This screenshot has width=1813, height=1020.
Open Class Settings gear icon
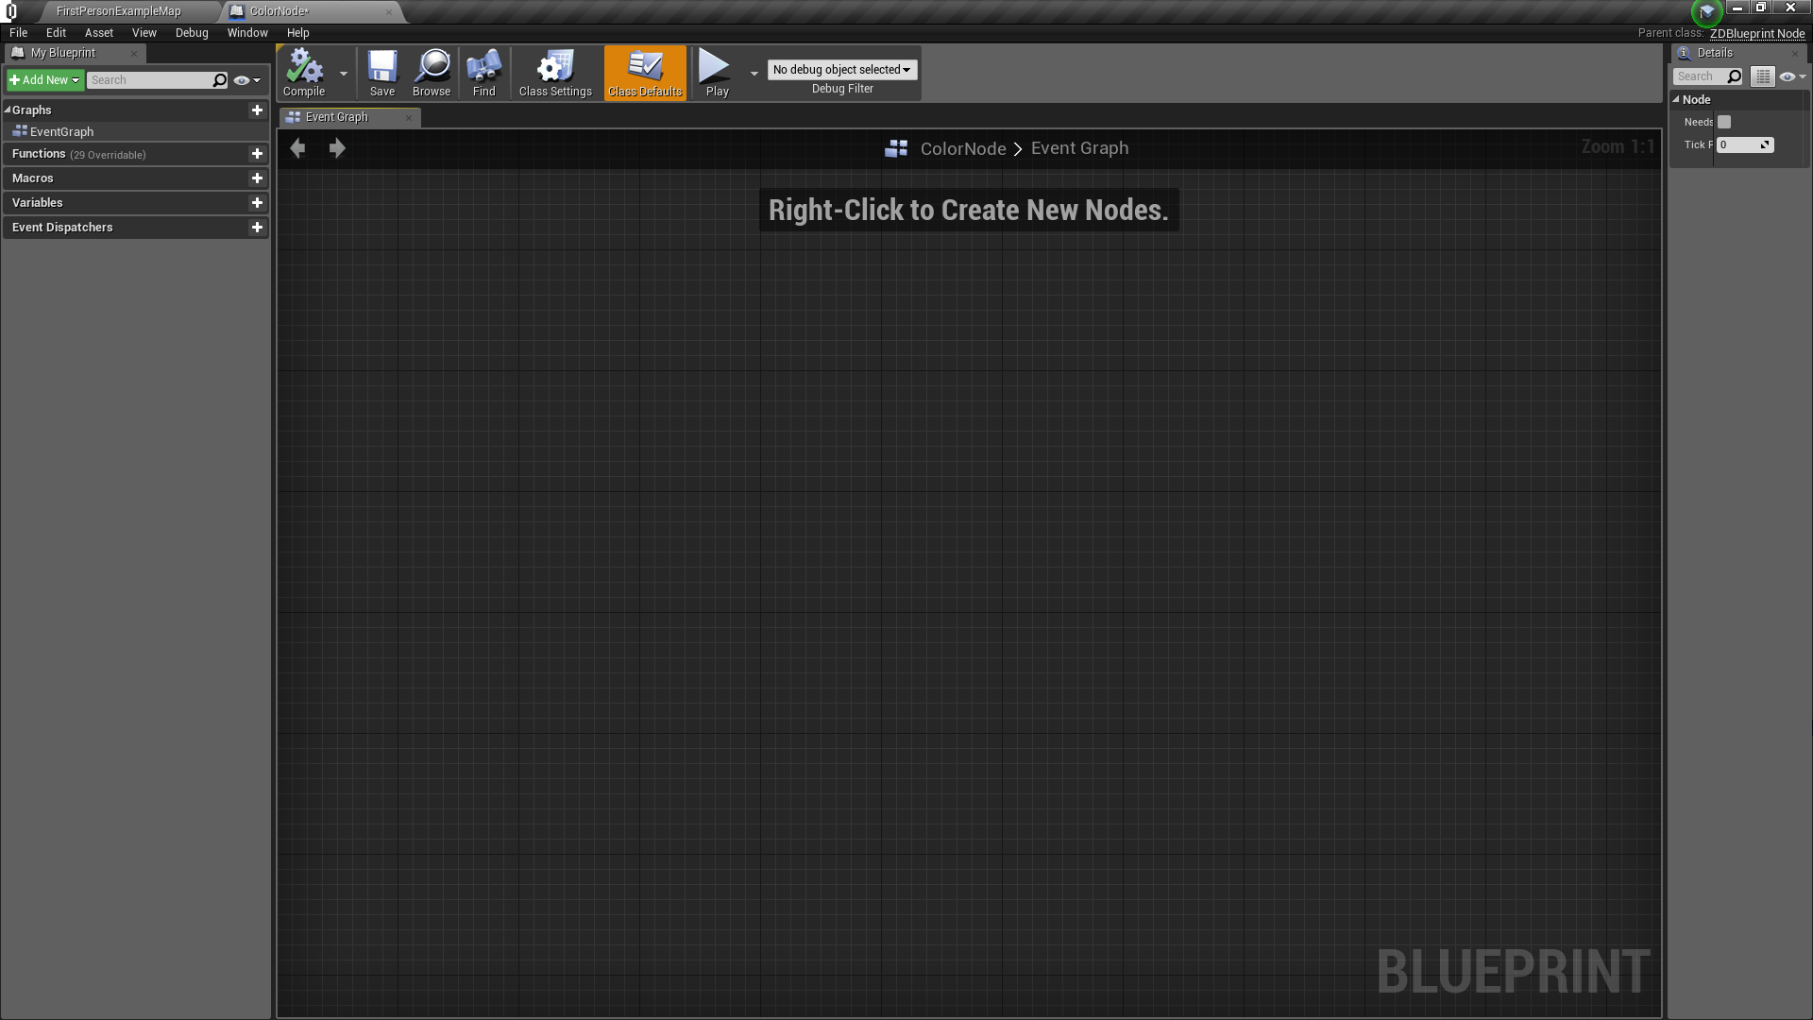[x=555, y=66]
